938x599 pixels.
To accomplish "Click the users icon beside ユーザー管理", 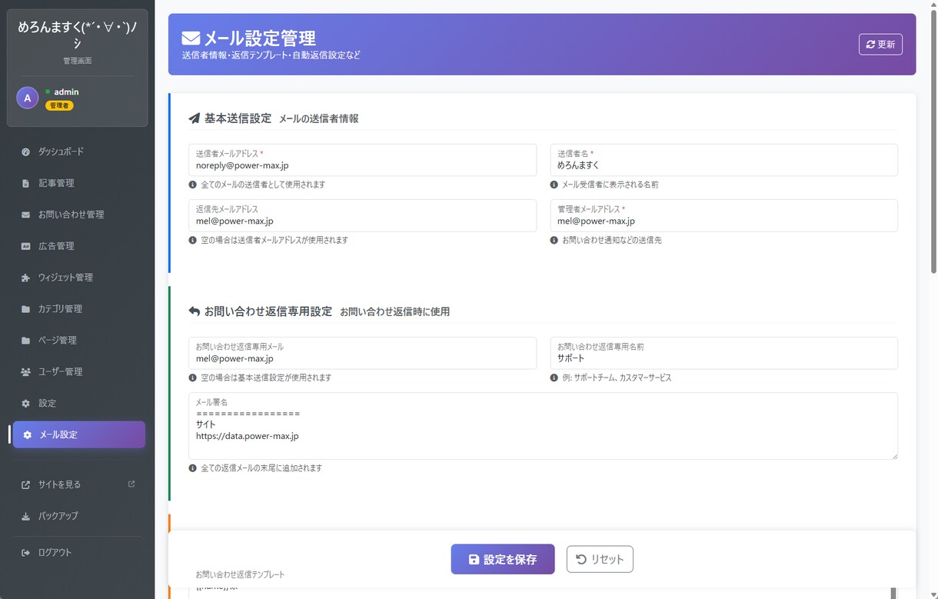I will click(x=25, y=372).
